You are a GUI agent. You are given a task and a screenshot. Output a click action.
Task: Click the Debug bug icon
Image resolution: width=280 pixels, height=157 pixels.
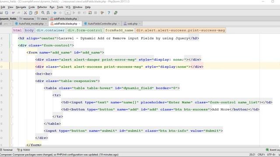point(79,13)
